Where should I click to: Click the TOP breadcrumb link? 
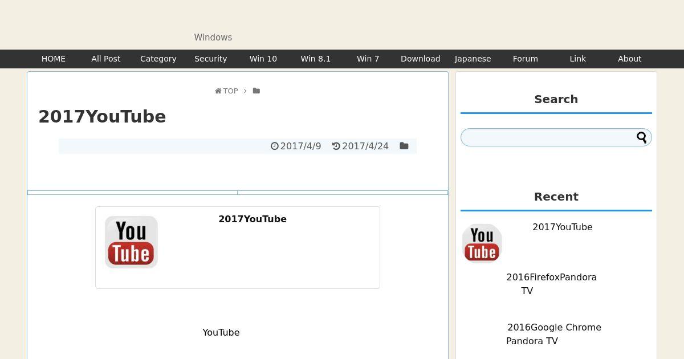230,91
